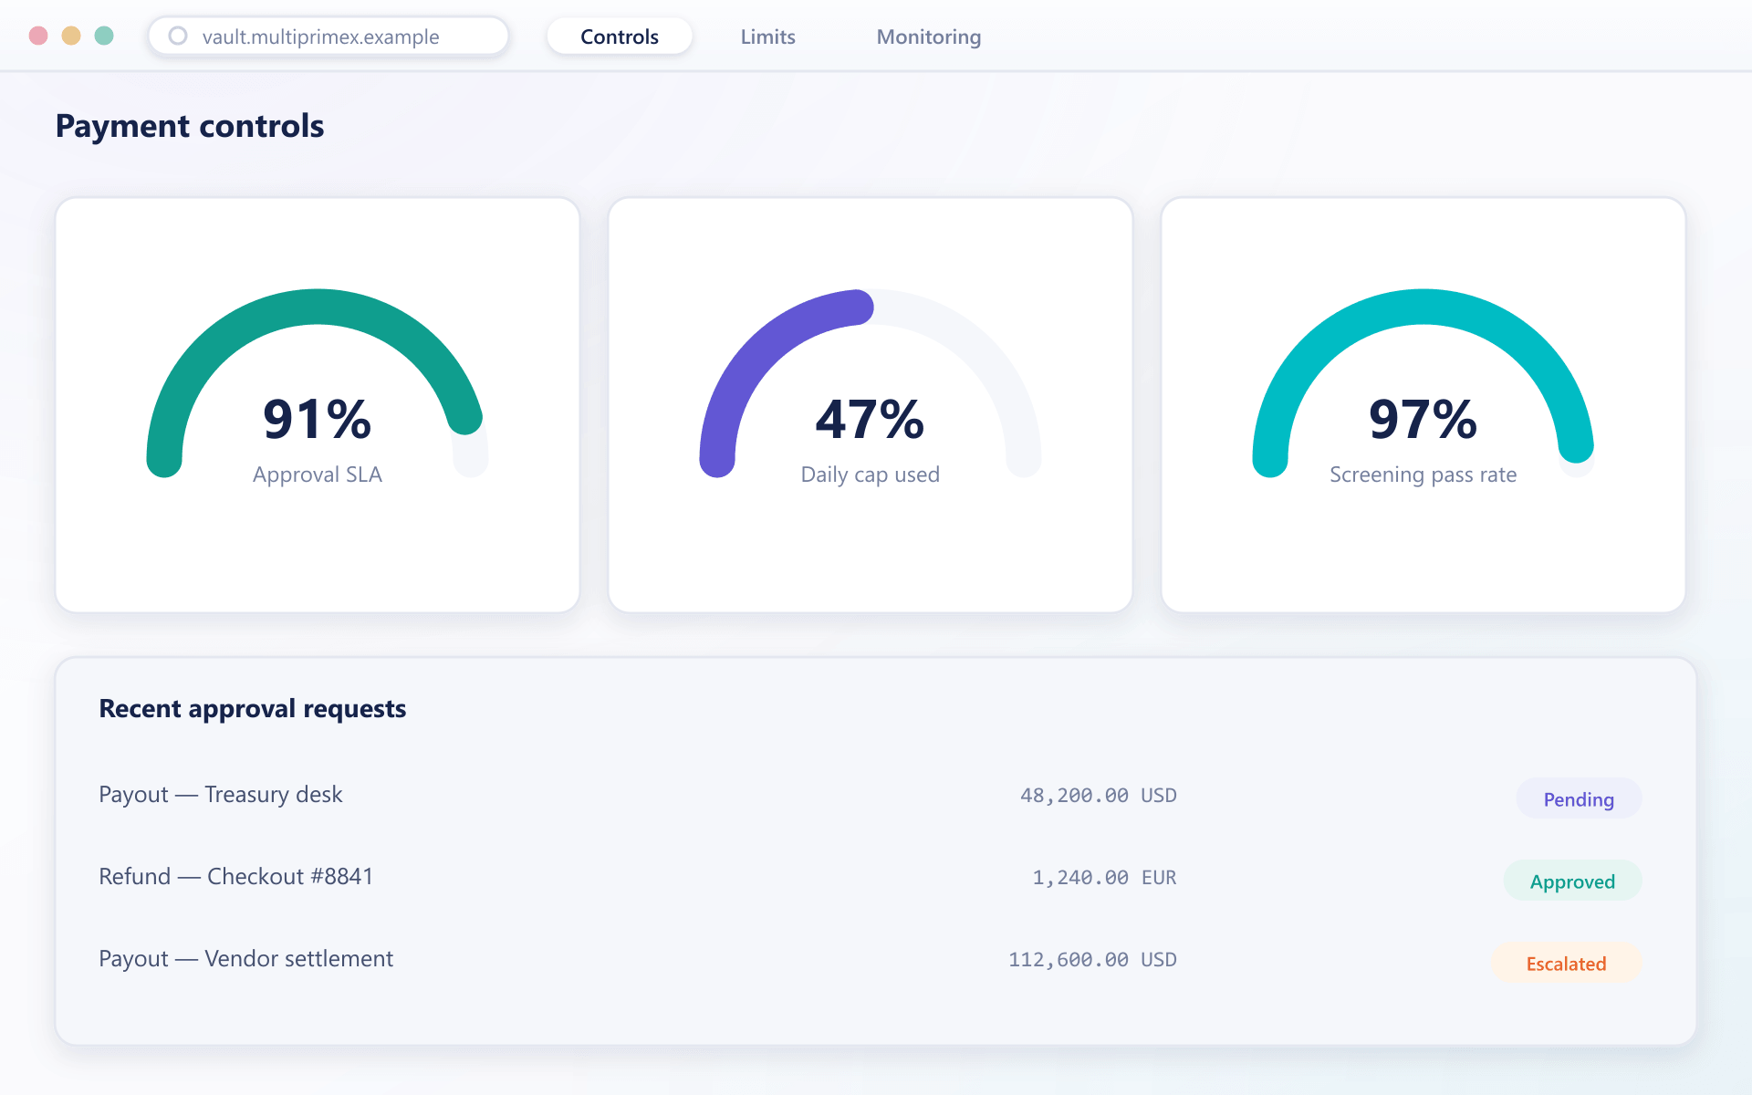The image size is (1752, 1095).
Task: Click the red window close dot
Action: click(38, 36)
